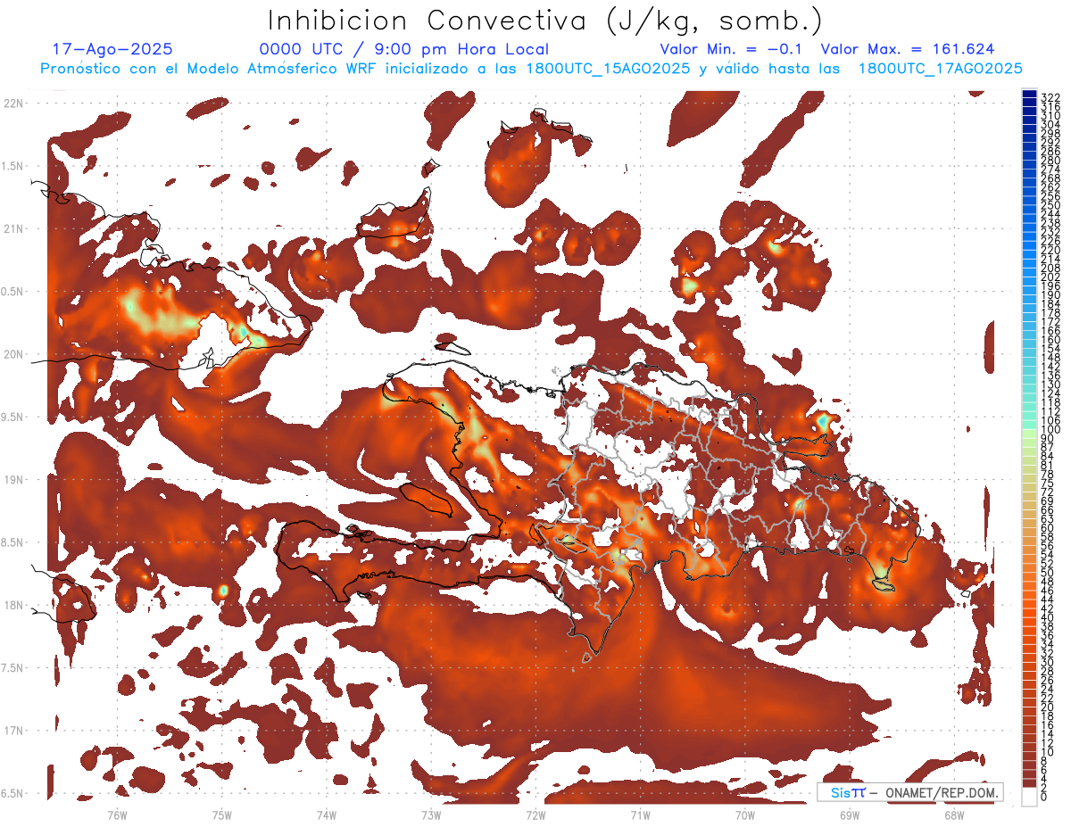Click the '7.5N' latitude label
The image size is (1071, 827).
coord(12,668)
